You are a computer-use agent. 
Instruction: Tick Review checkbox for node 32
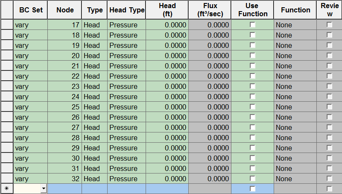point(329,179)
